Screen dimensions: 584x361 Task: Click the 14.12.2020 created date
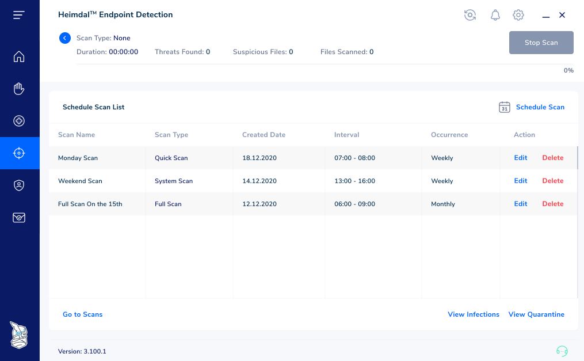point(259,181)
